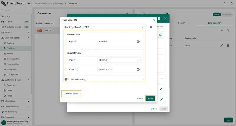Go to Home in sidebar
Screen dimensions: 236x126
[16, 16]
